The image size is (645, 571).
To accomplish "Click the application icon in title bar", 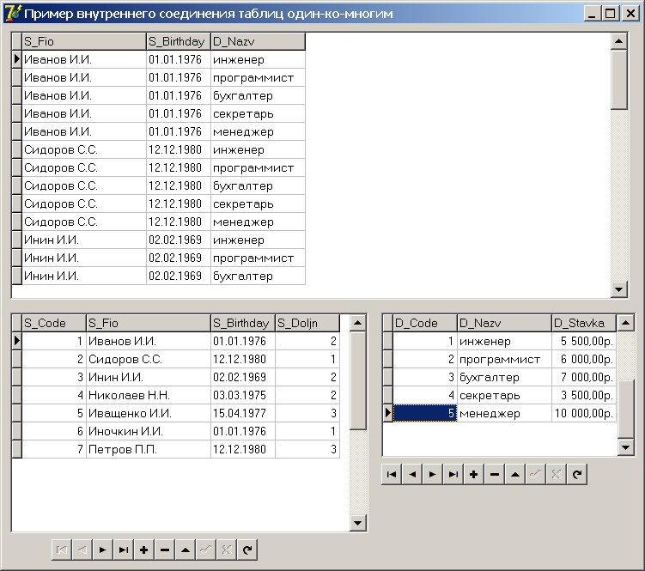I will point(13,13).
